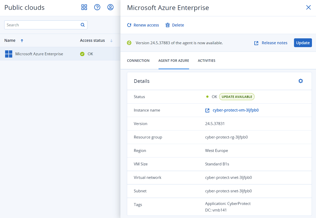Select the Agent for Azure tab
316x218 pixels.
pos(174,61)
